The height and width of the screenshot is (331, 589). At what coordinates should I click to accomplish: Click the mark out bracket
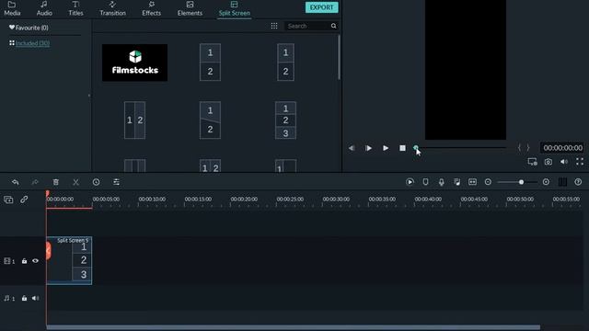pyautogui.click(x=528, y=147)
